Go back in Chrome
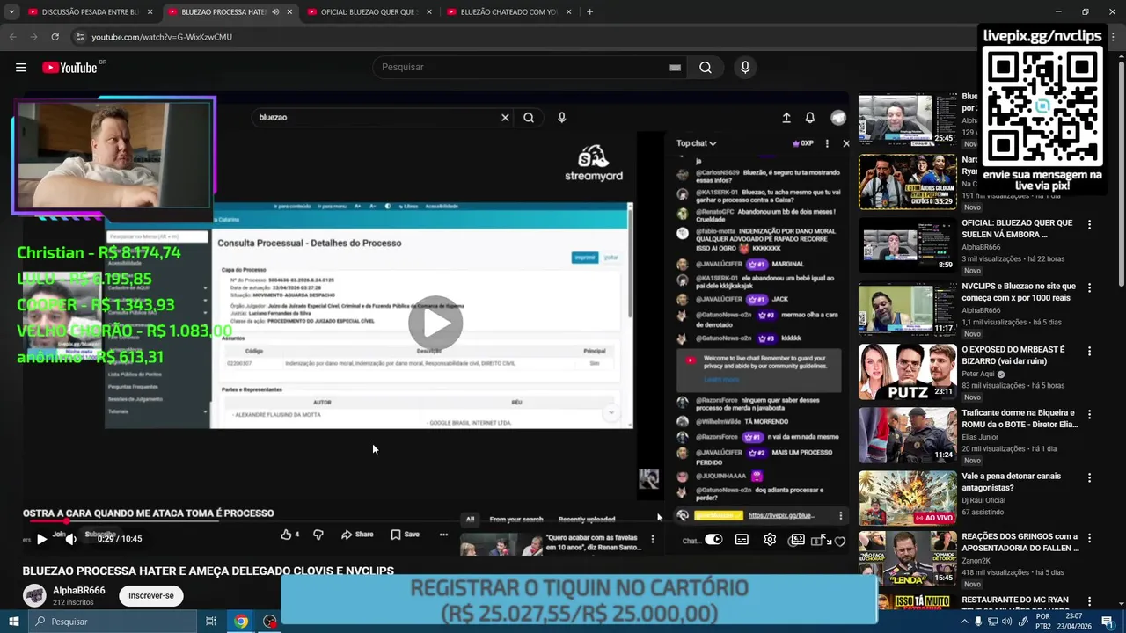The image size is (1126, 633). tap(12, 37)
